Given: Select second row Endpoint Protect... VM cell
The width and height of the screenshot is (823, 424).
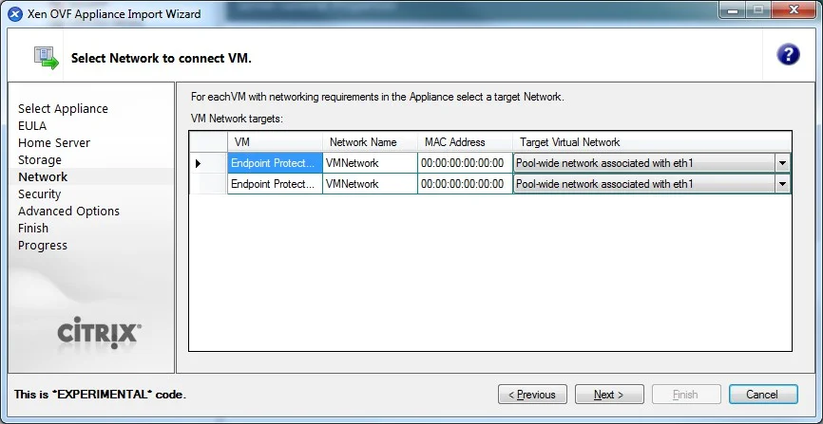Looking at the screenshot, I should (x=275, y=184).
